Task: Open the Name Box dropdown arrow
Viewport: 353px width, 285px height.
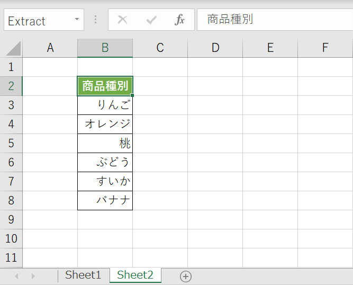Action: pyautogui.click(x=77, y=20)
